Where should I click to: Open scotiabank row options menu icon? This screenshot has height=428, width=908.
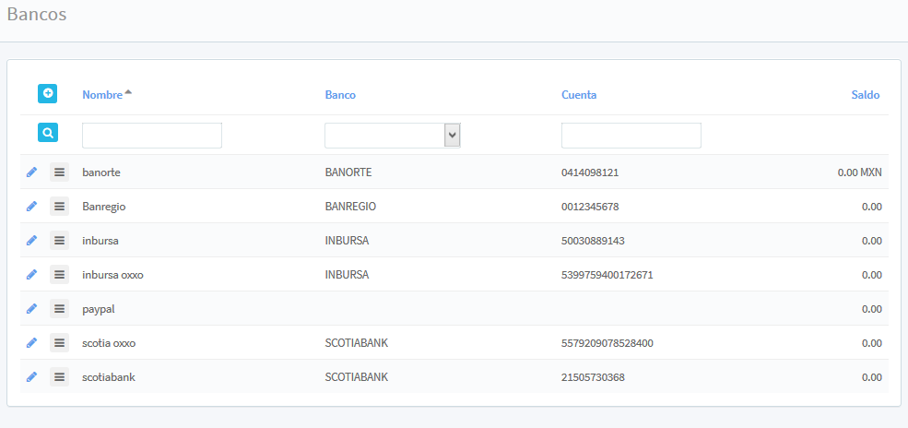[x=59, y=377]
